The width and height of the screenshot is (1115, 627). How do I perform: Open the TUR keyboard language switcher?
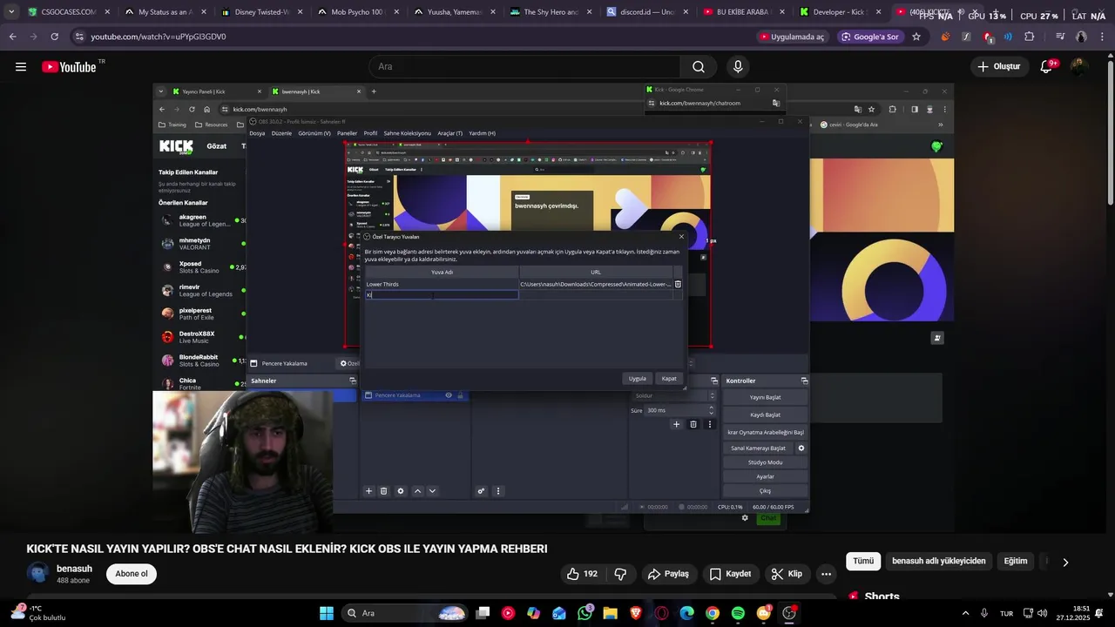tap(1006, 613)
